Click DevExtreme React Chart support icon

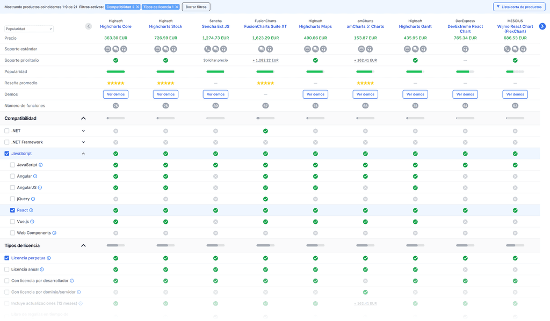pyautogui.click(x=465, y=49)
